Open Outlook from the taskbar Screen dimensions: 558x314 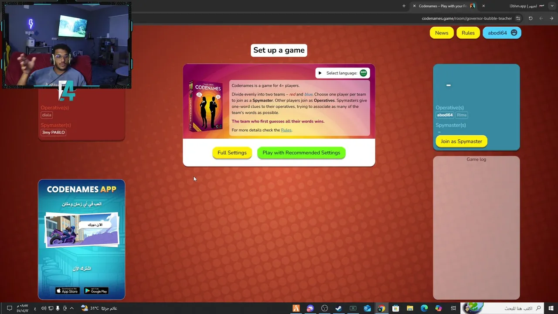pyautogui.click(x=367, y=308)
